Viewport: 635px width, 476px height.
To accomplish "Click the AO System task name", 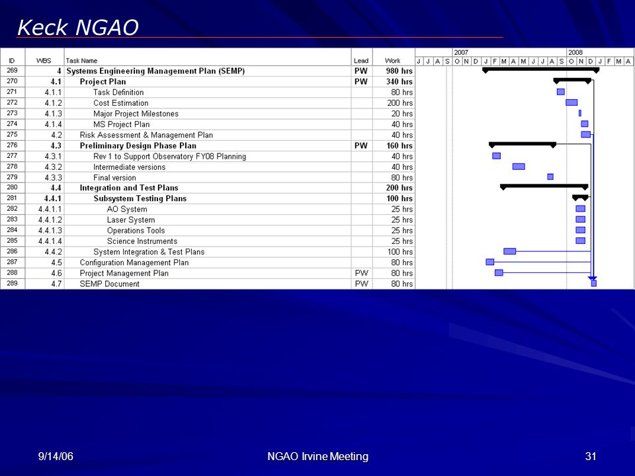I will coord(127,210).
